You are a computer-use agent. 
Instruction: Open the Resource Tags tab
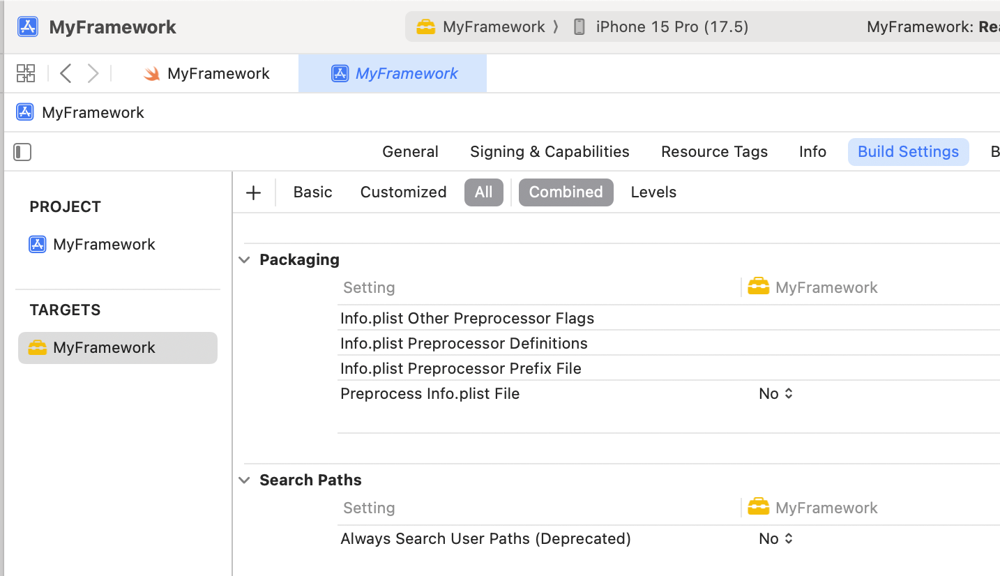click(714, 151)
